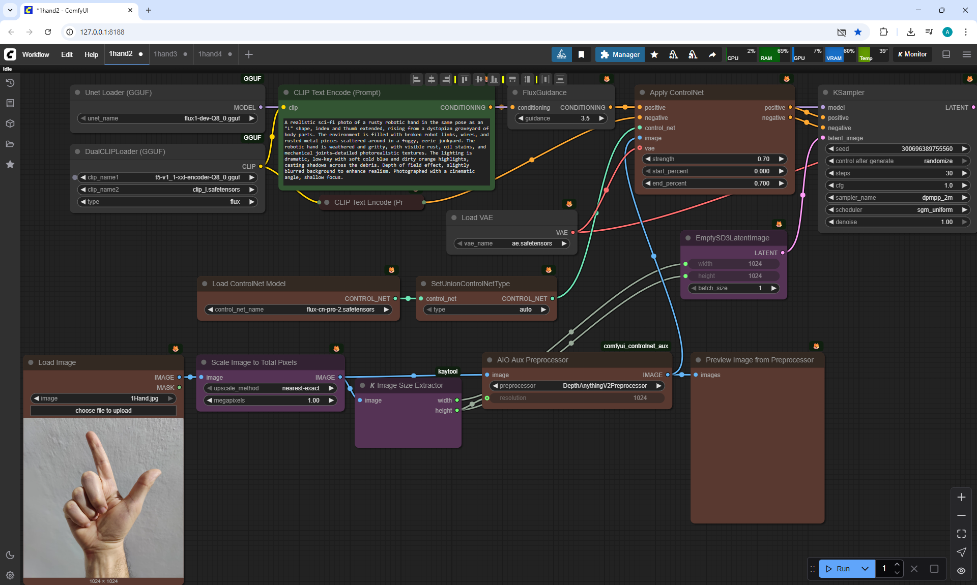This screenshot has width=977, height=585.
Task: Open the node library cube icon
Action: click(10, 124)
